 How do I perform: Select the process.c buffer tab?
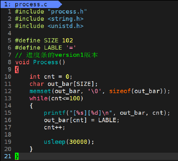(x=31, y=4)
